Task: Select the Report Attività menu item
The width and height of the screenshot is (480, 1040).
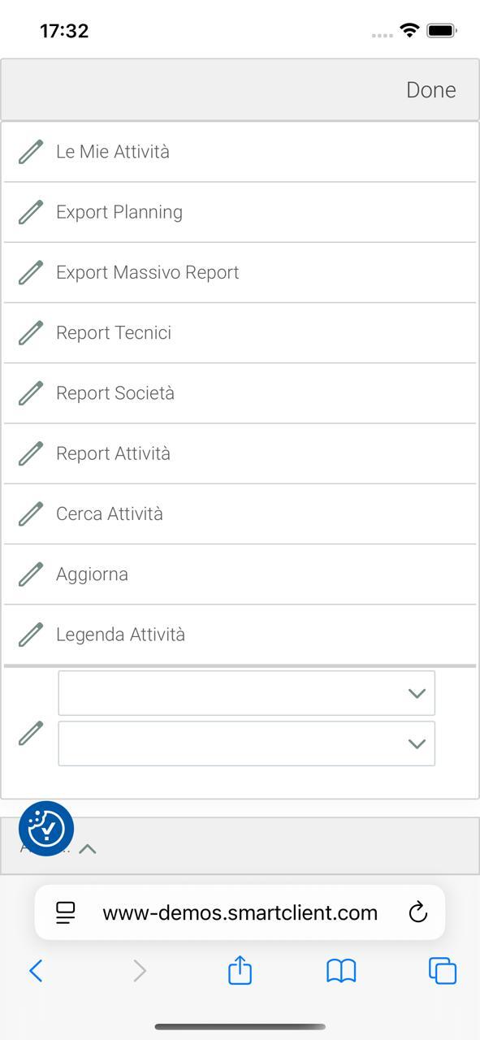Action: pos(240,453)
